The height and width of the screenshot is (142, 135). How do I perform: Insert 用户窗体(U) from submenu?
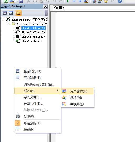pyautogui.click(x=77, y=91)
